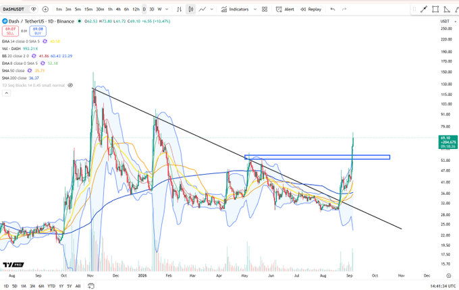Select the Triangle drawing tool
459x290 pixels.
tap(447, 9)
